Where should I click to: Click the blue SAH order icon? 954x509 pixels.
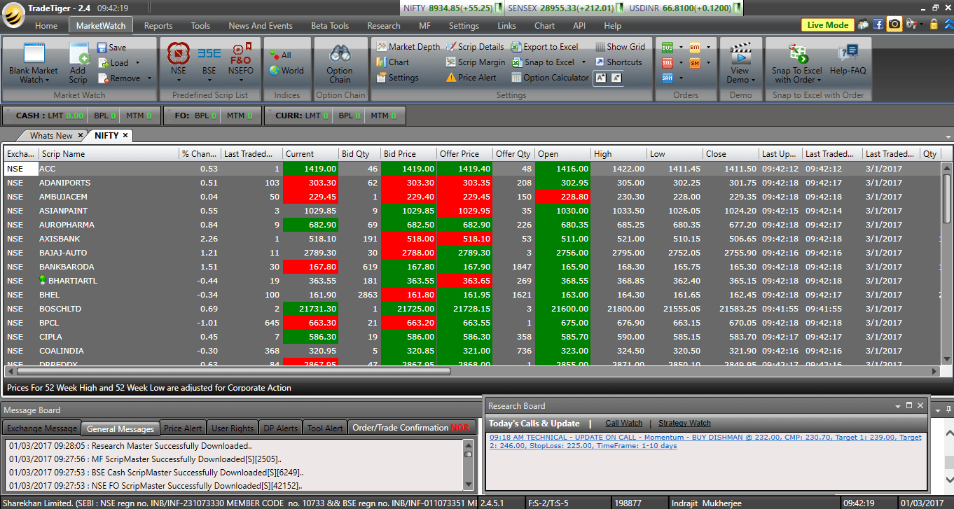click(668, 78)
